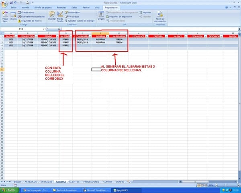The width and height of the screenshot is (241, 193).
Task: Open Diseño de página tab
Action: (43, 8)
